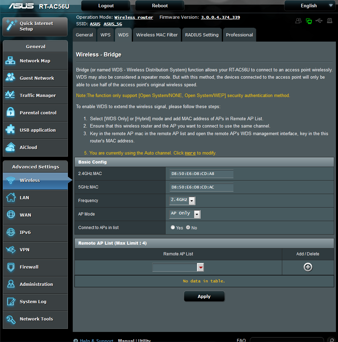Click the Help & Support question icon
This screenshot has width=338, height=342.
(x=75, y=341)
